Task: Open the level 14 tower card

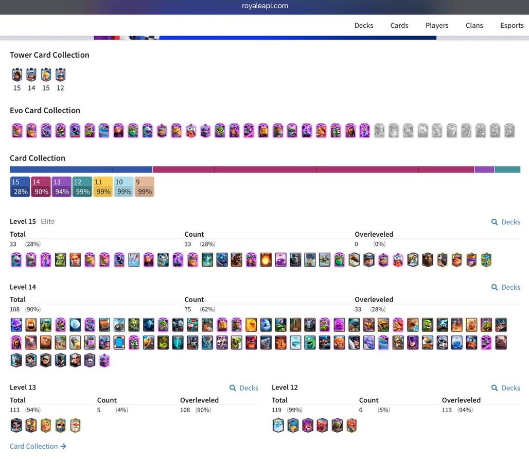Action: pos(31,75)
